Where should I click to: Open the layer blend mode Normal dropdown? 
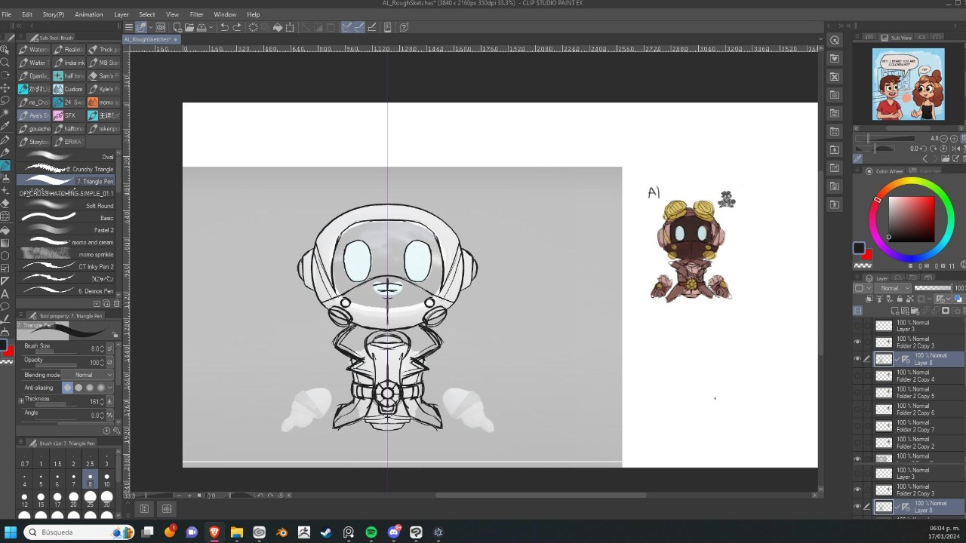tap(894, 288)
